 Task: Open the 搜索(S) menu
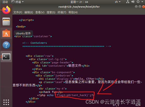pos(51,12)
